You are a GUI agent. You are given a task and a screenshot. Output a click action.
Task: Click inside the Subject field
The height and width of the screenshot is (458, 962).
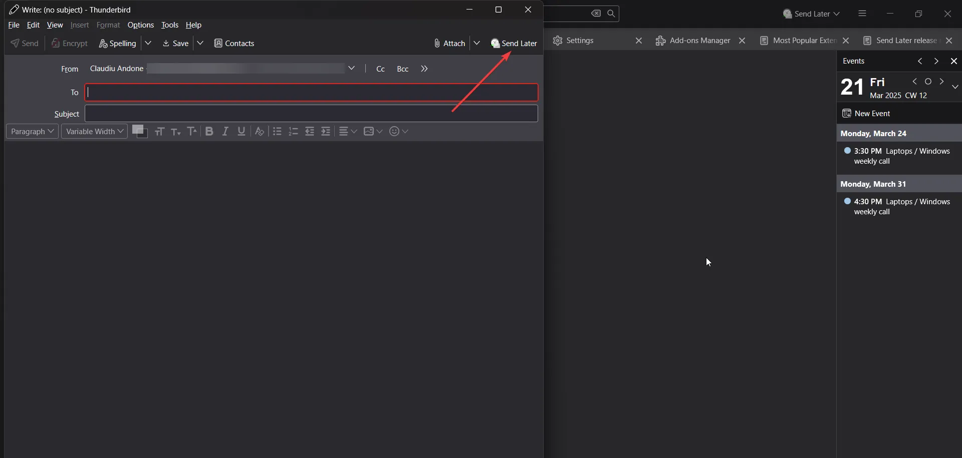311,113
